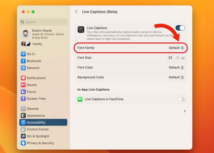
Task: Click the Screen Time hourglass icon
Action: [23, 99]
